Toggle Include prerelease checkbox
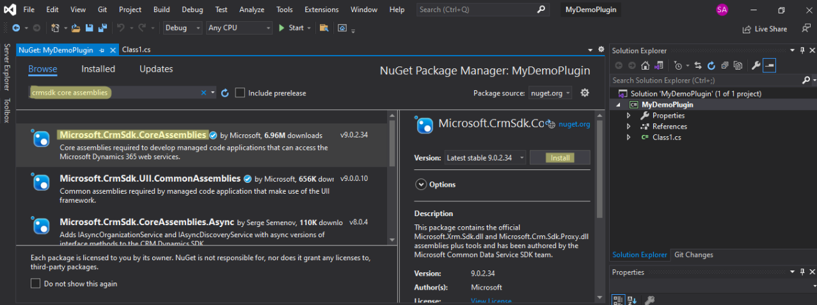The width and height of the screenshot is (817, 305). [240, 93]
